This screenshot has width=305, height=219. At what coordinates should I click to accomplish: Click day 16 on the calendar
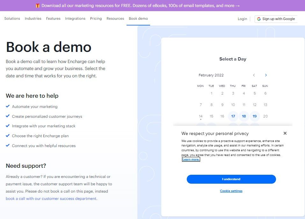[x=222, y=116]
